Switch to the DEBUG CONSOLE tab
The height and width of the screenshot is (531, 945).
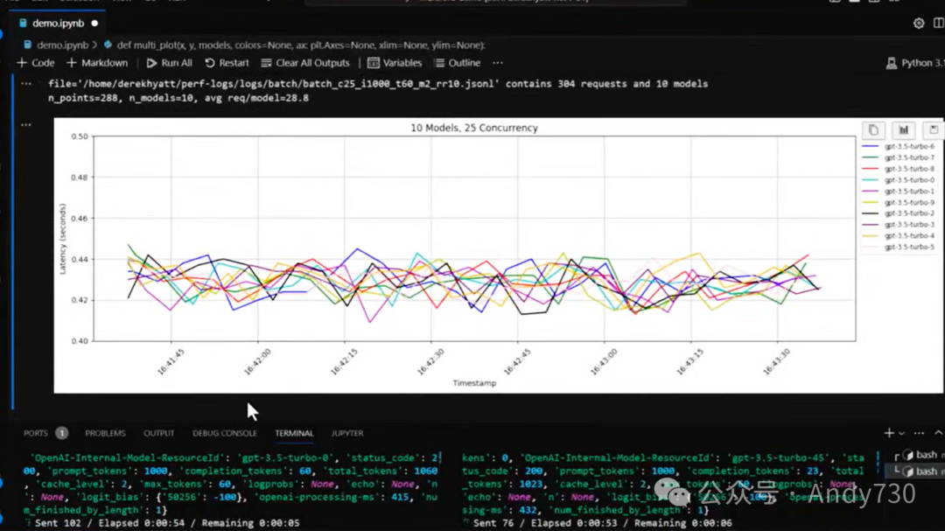[x=225, y=433]
